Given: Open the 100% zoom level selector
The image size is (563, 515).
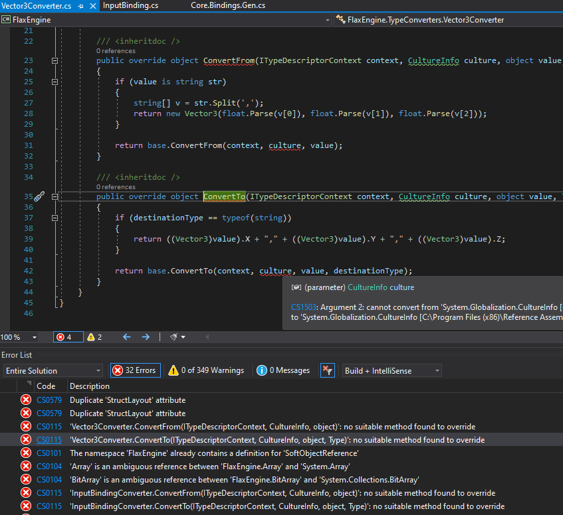Looking at the screenshot, I should click(x=19, y=337).
